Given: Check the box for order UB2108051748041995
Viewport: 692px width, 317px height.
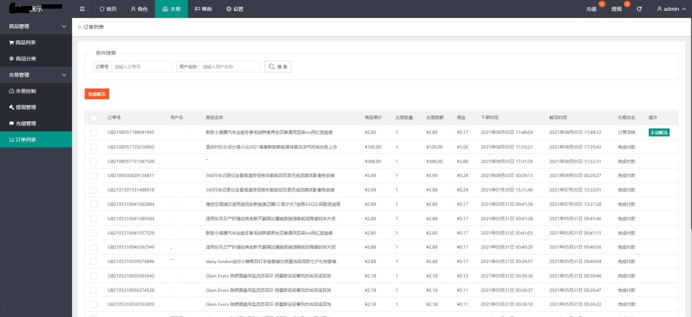Looking at the screenshot, I should coord(94,132).
